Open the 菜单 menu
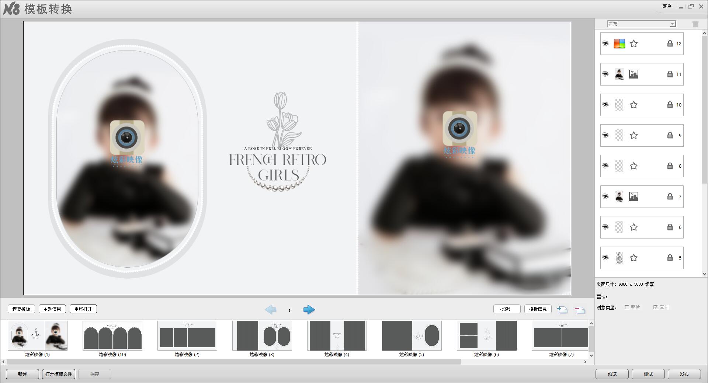Image resolution: width=708 pixels, height=383 pixels. coord(667,6)
